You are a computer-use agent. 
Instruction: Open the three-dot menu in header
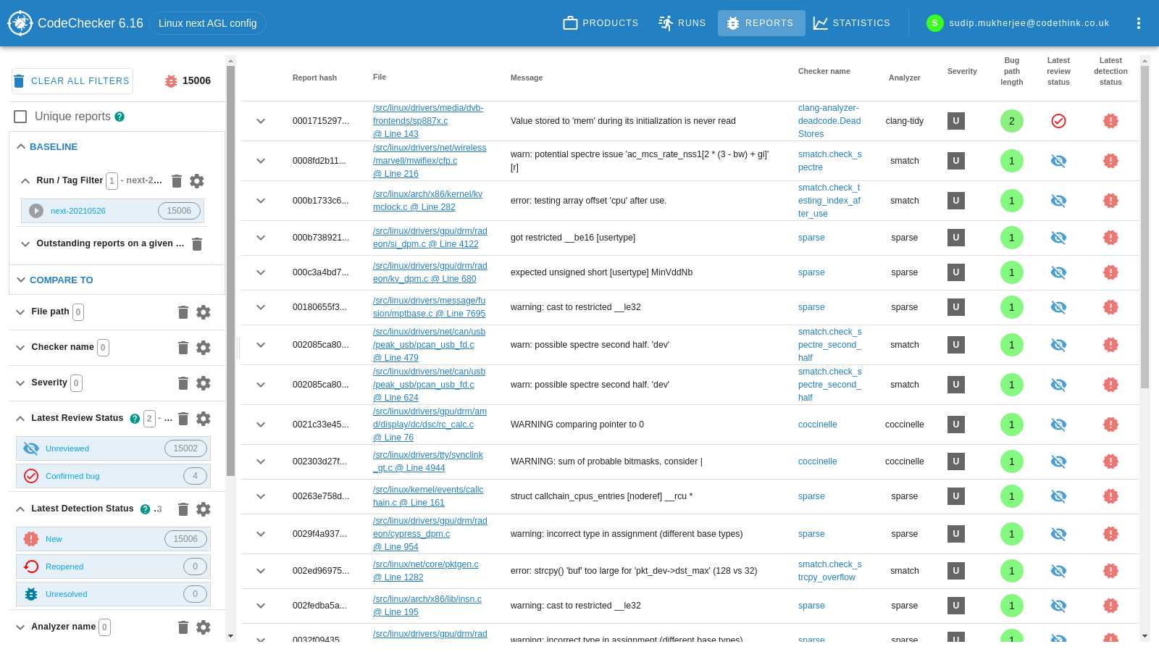point(1138,23)
